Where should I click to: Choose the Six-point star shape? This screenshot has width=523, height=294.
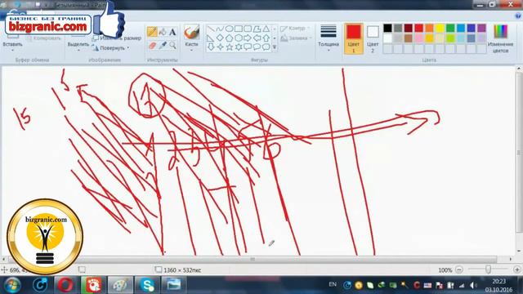238,47
